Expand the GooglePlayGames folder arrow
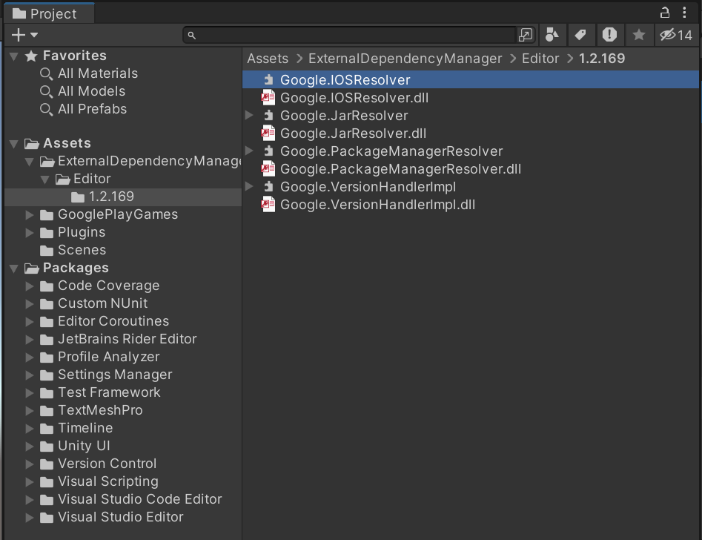Image resolution: width=702 pixels, height=540 pixels. [30, 215]
